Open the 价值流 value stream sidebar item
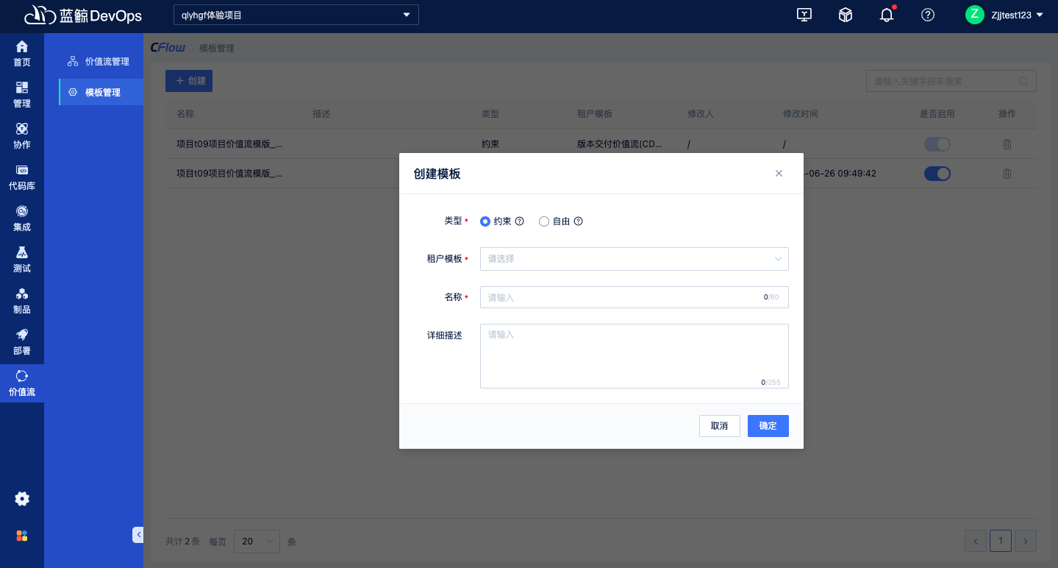This screenshot has height=568, width=1058. (22, 383)
